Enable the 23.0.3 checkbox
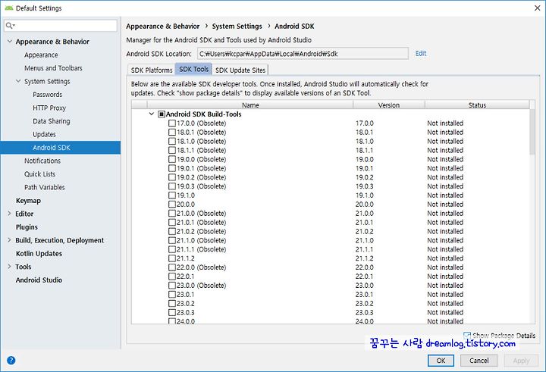Image resolution: width=546 pixels, height=372 pixels. click(172, 312)
